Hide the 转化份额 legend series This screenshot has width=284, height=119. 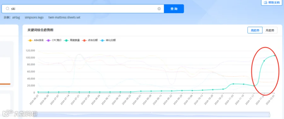point(108,40)
